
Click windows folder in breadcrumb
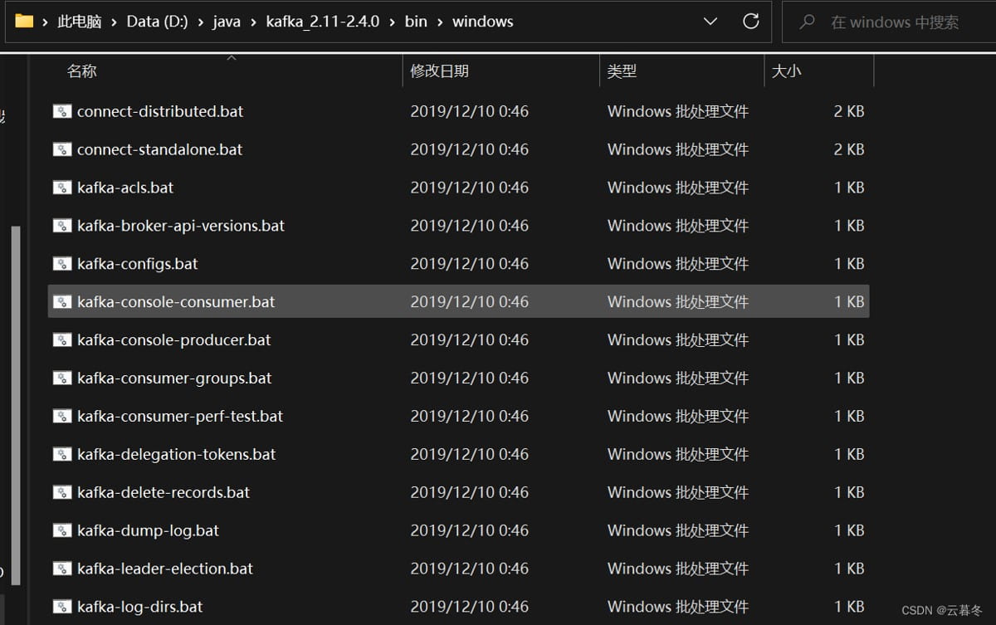tap(483, 22)
